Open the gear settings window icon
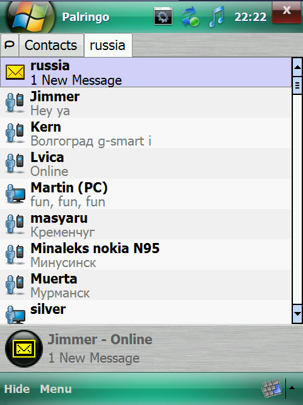Image resolution: width=303 pixels, height=405 pixels. tap(163, 16)
